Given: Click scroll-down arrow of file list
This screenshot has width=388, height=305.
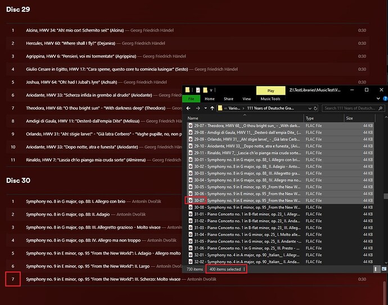Looking at the screenshot, I should 386,263.
